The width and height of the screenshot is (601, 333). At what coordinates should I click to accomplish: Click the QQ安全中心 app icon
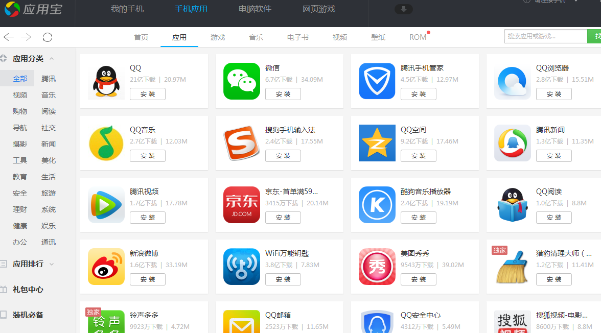(377, 321)
